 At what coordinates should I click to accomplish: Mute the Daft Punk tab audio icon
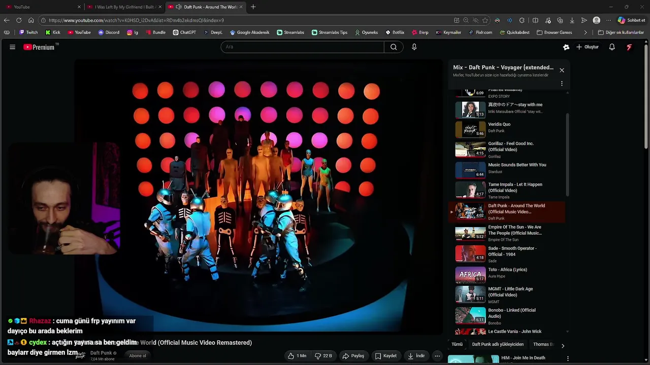point(179,7)
